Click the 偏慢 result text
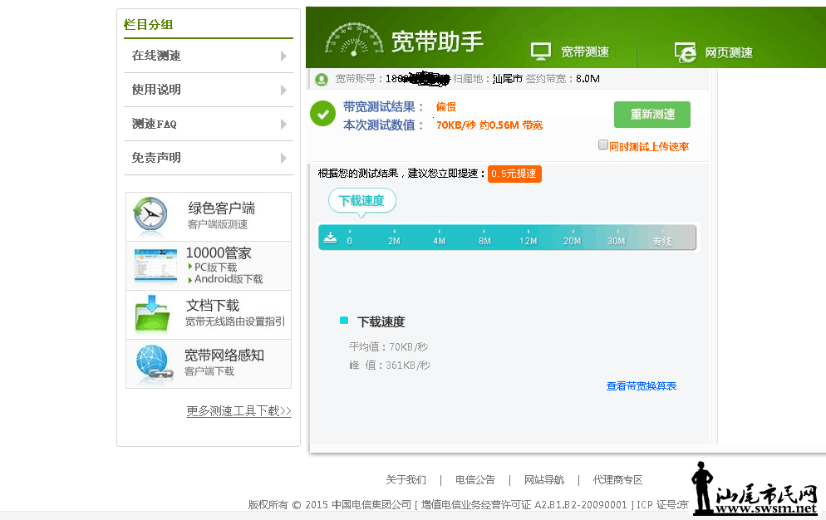Screen dimensions: 826x520 coord(446,107)
